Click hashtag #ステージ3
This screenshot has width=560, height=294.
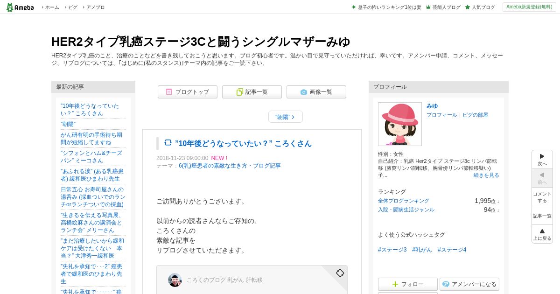392,250
